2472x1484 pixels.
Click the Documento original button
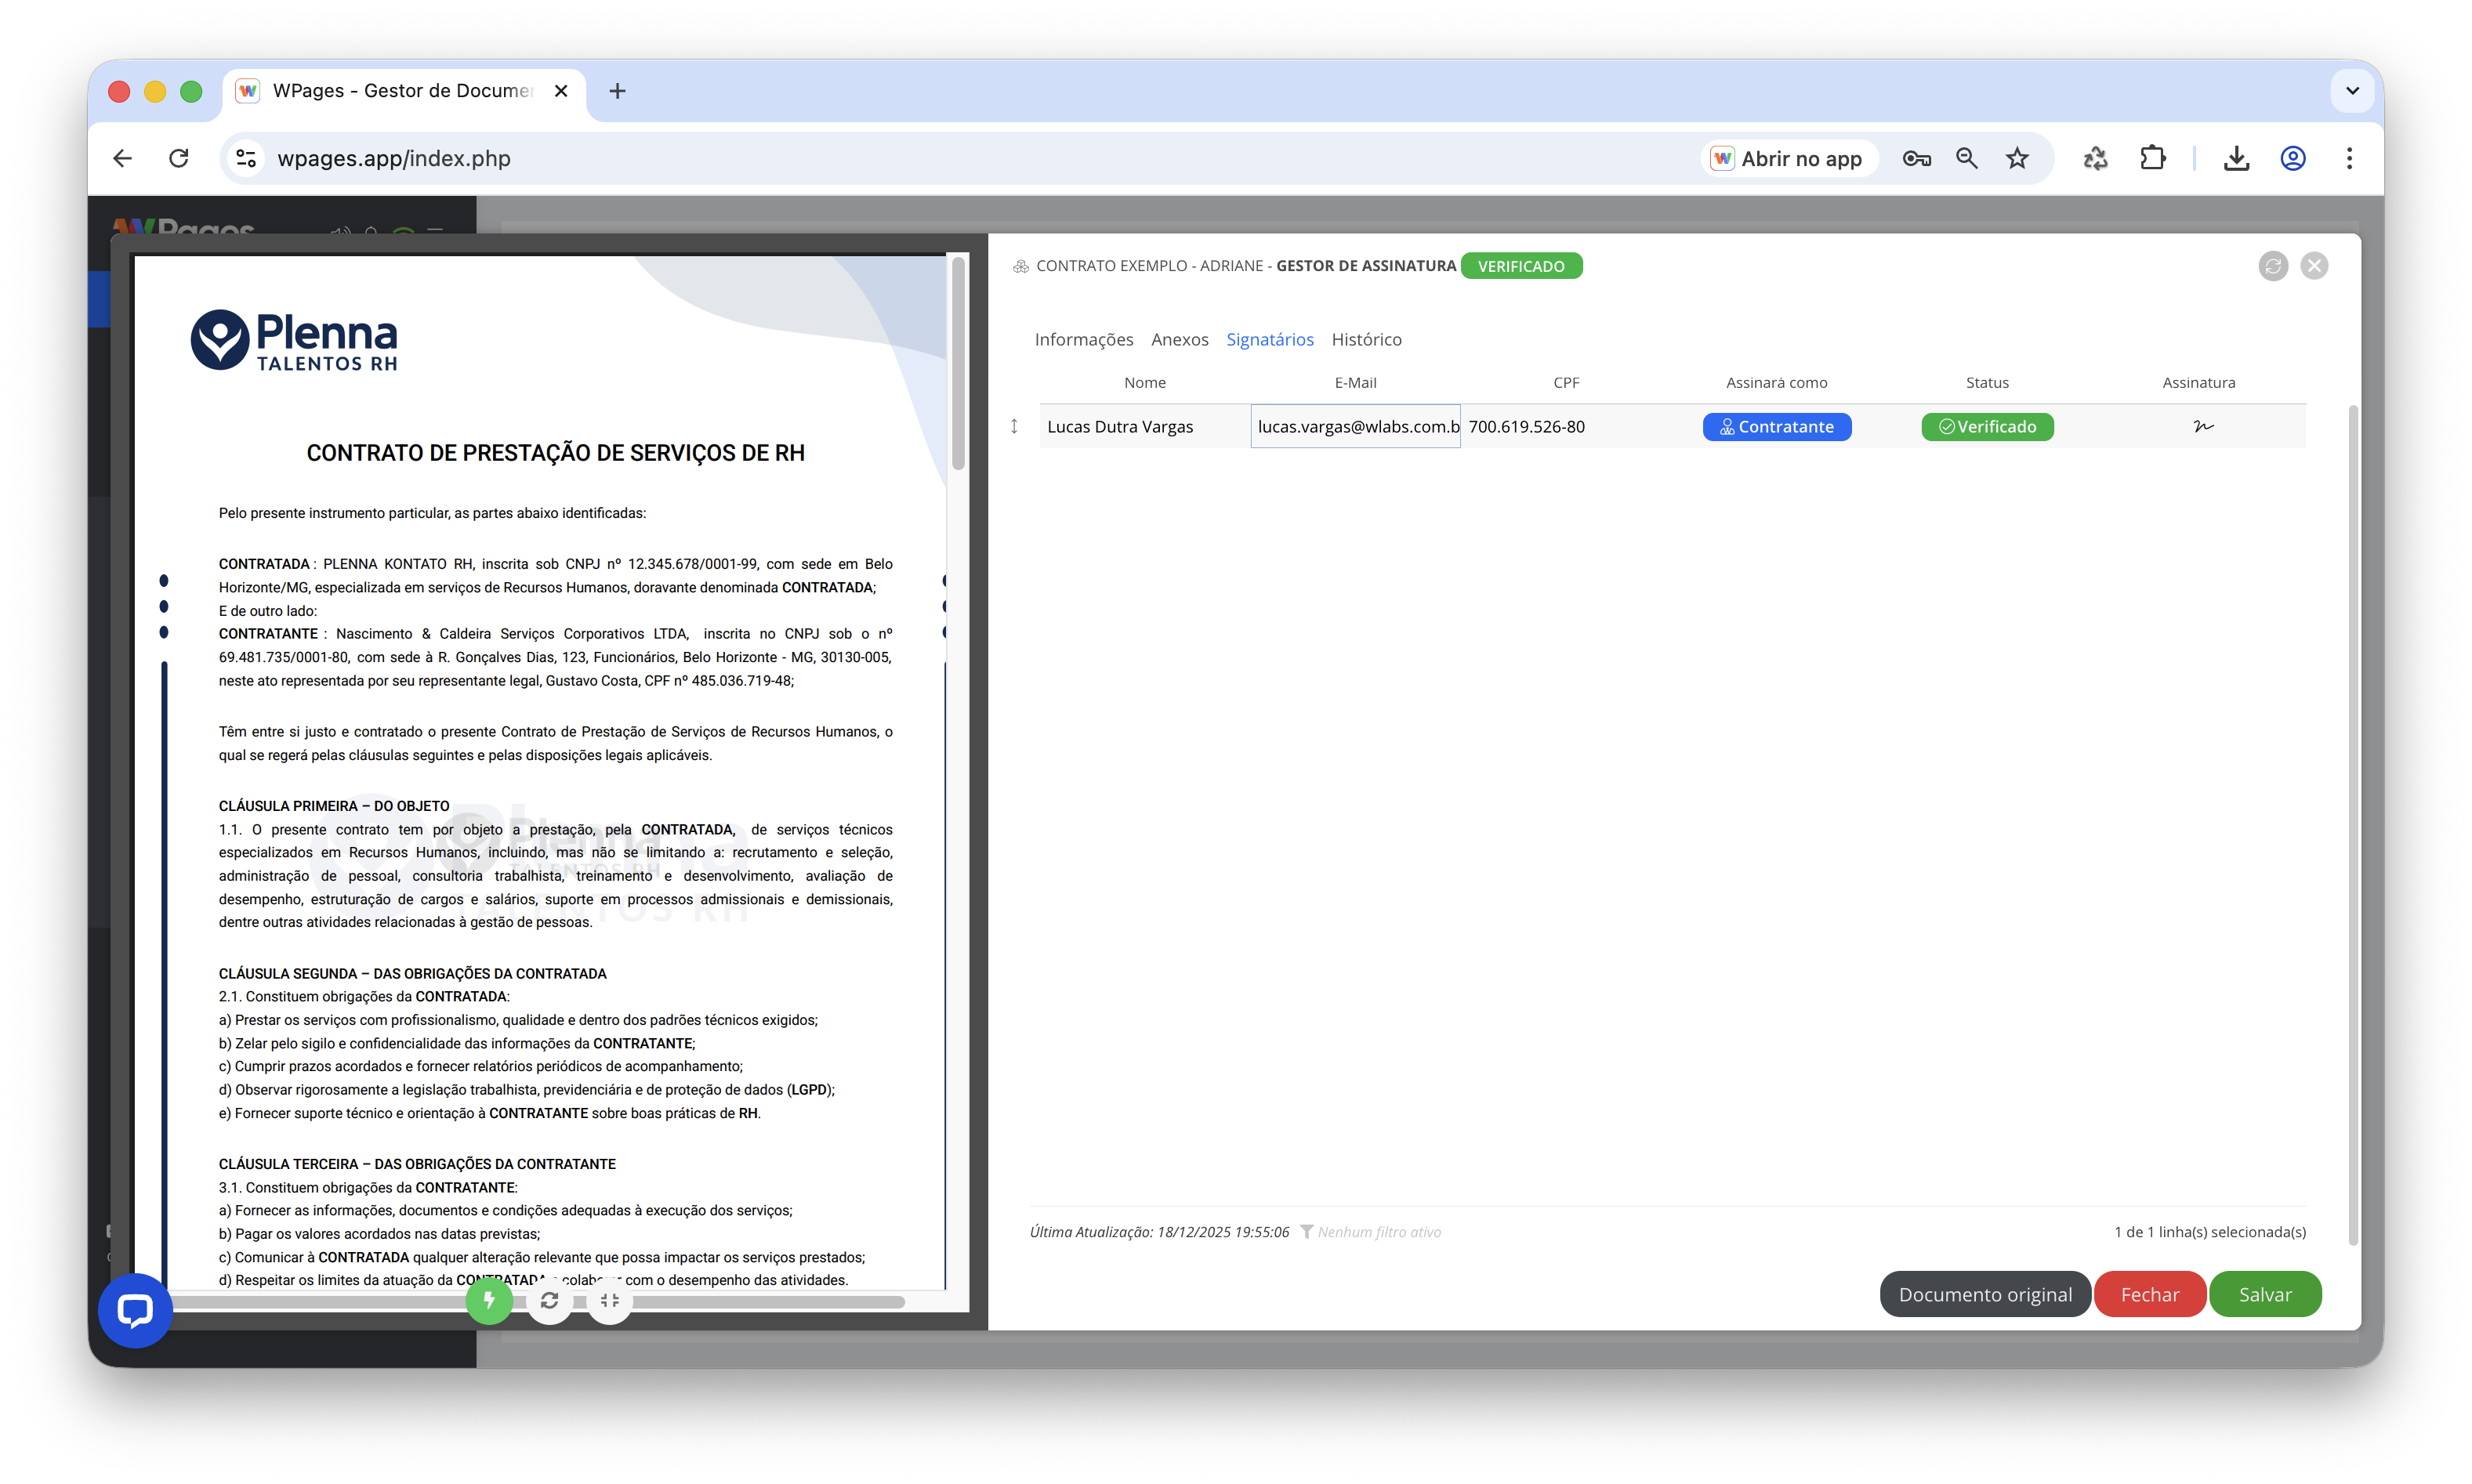[x=1985, y=1294]
